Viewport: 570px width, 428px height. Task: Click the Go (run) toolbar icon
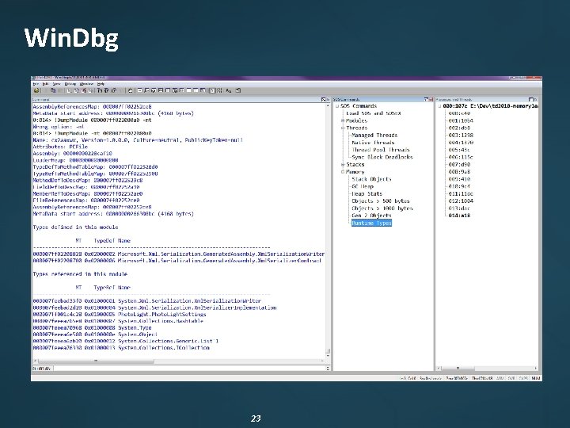(x=69, y=90)
